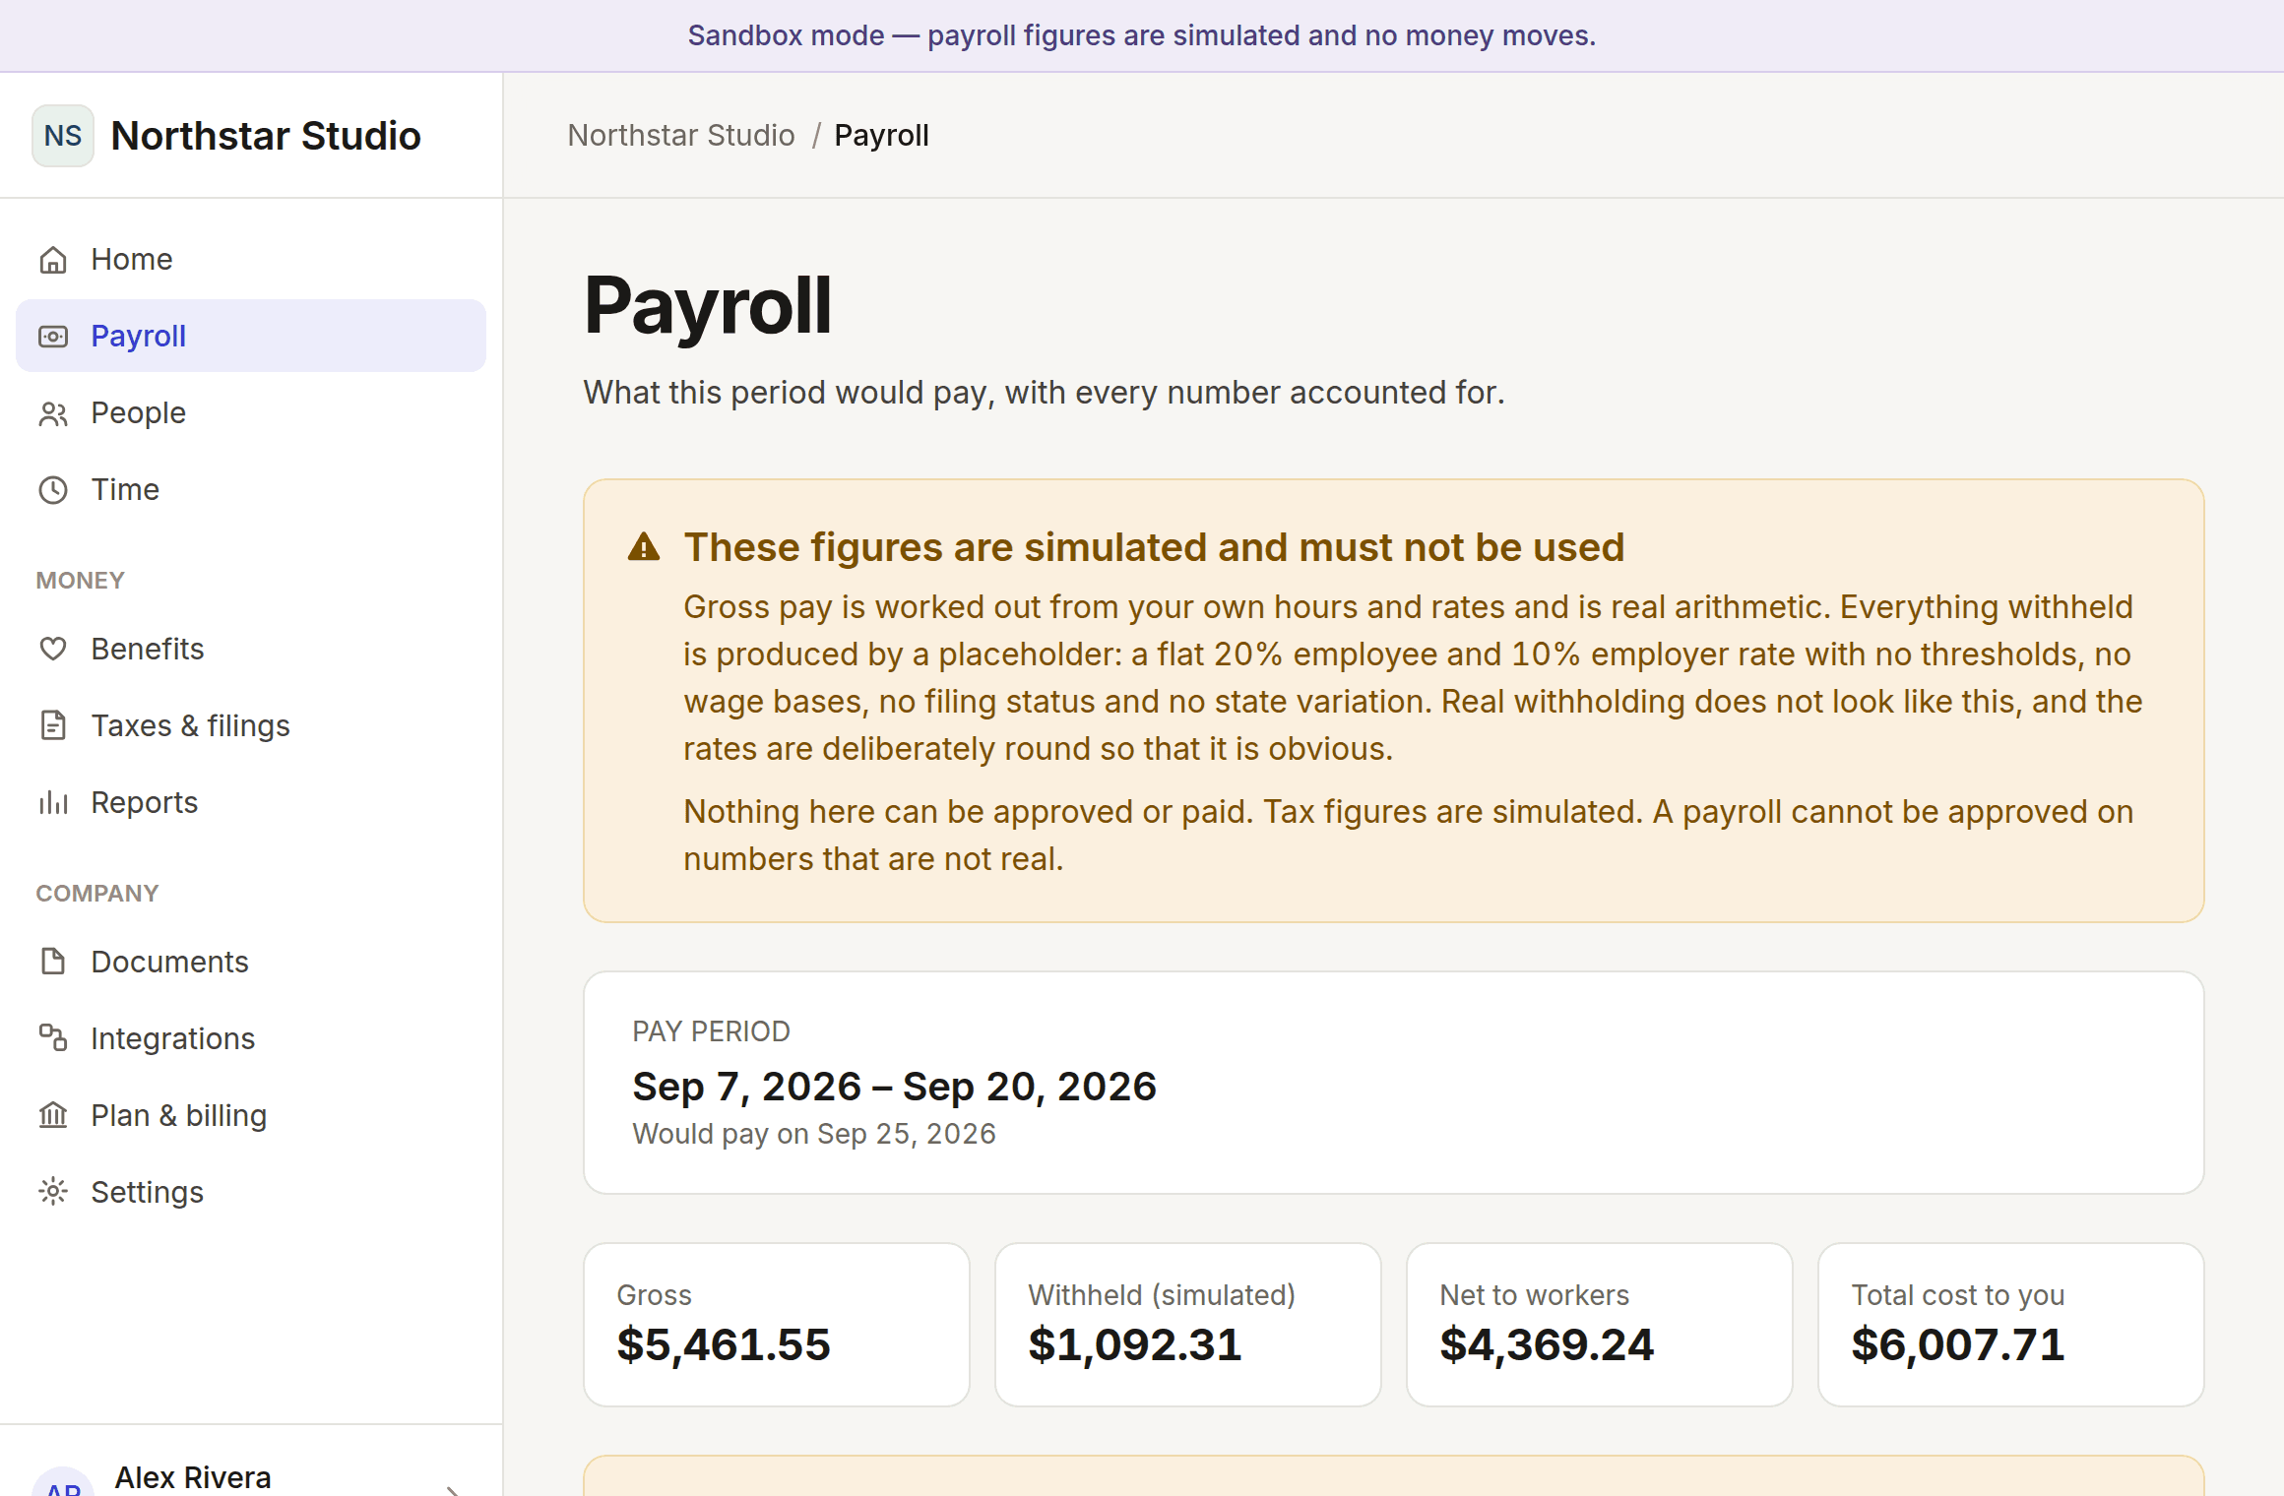The height and width of the screenshot is (1496, 2284).
Task: Click the MONEY section label
Action: [x=80, y=581]
